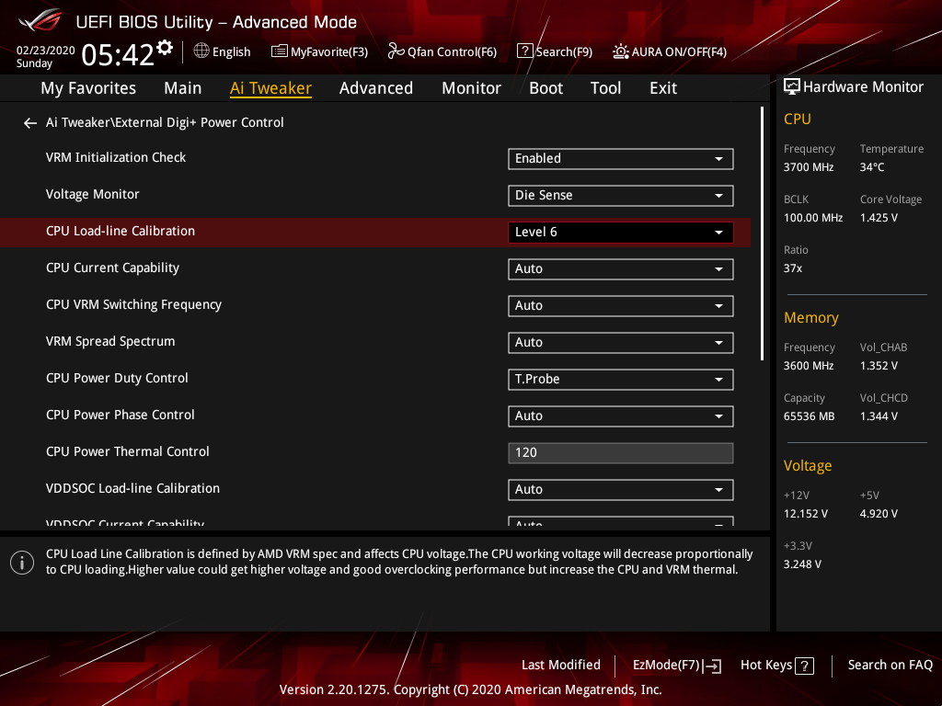Go back using the left arrow icon

tap(30, 123)
